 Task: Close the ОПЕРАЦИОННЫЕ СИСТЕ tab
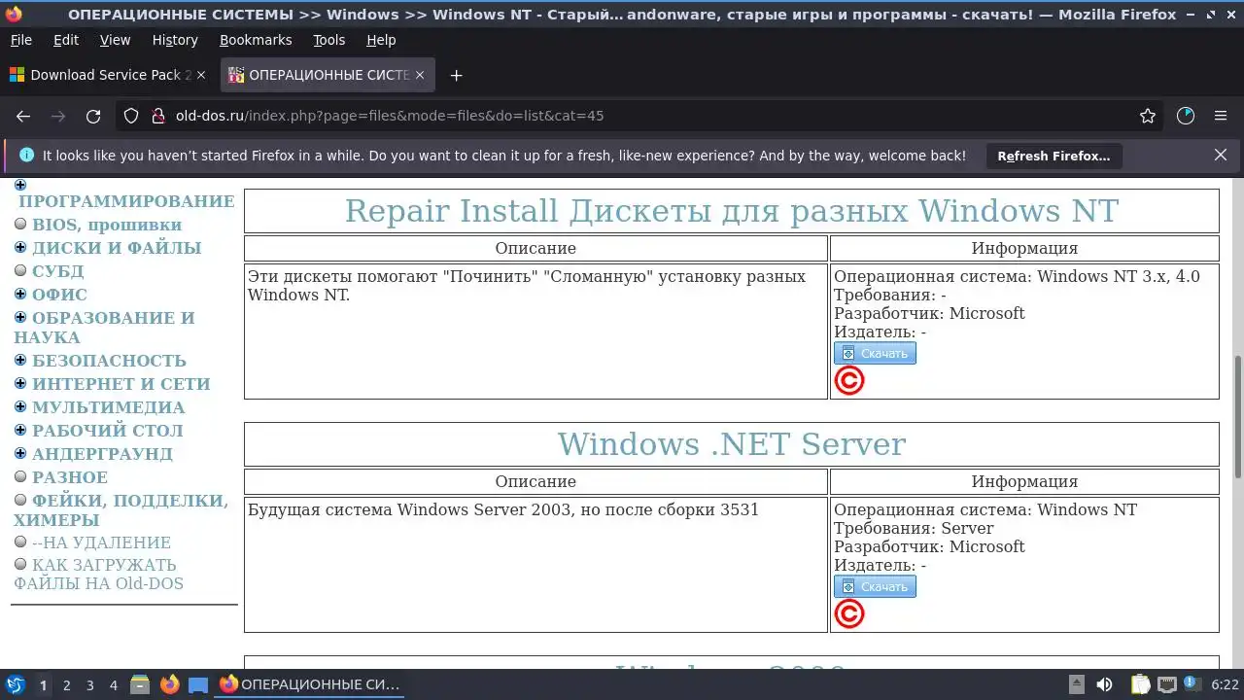(420, 75)
